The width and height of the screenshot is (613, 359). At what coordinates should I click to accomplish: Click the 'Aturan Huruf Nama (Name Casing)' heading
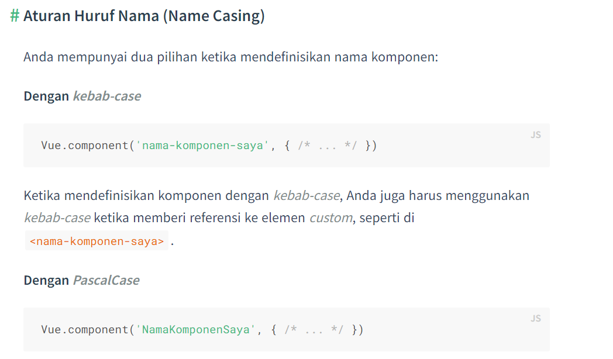pos(144,16)
